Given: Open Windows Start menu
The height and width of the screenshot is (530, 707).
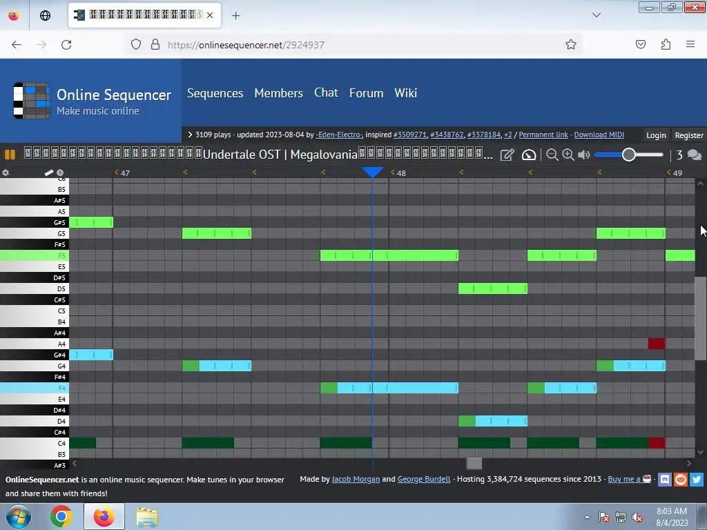Looking at the screenshot, I should 19,516.
